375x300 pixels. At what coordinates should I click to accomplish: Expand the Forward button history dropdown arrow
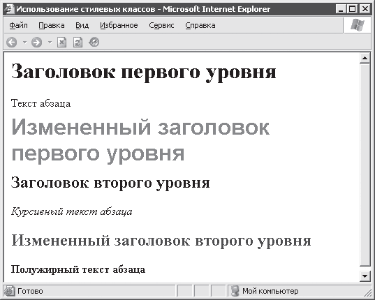coord(50,43)
